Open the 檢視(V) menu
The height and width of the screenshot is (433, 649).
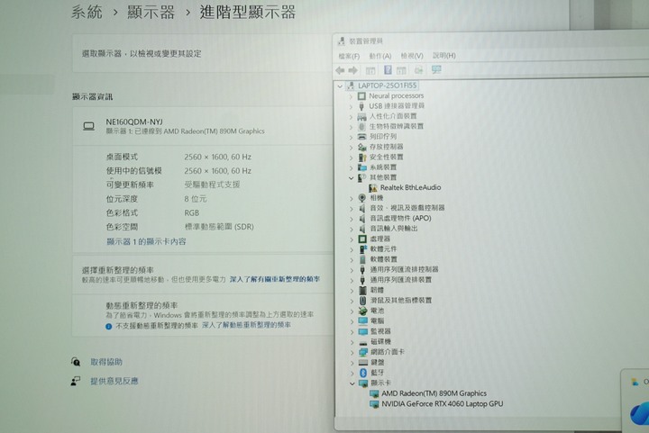412,56
